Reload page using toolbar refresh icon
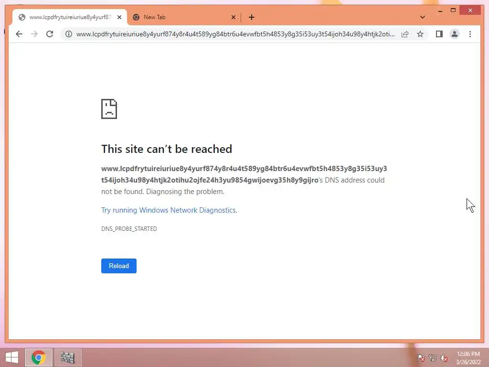489x367 pixels. [x=50, y=34]
